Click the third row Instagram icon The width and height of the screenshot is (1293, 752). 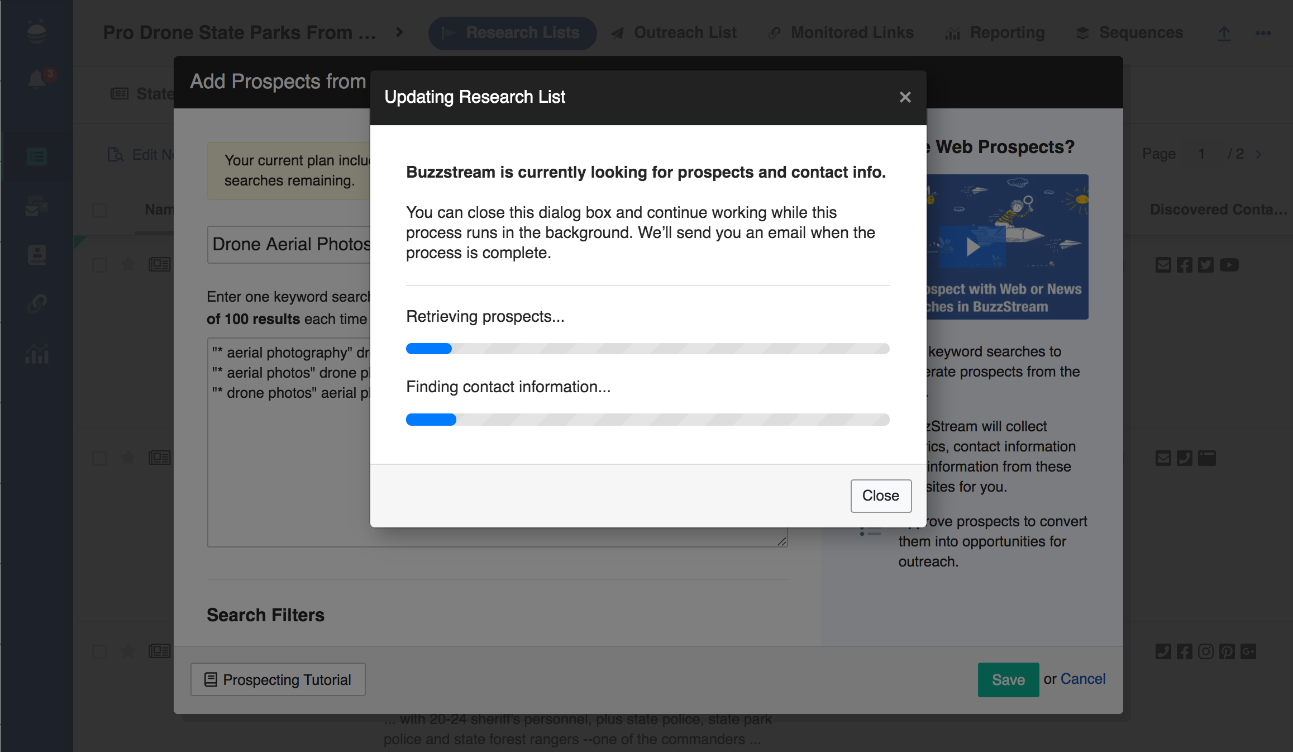1206,651
